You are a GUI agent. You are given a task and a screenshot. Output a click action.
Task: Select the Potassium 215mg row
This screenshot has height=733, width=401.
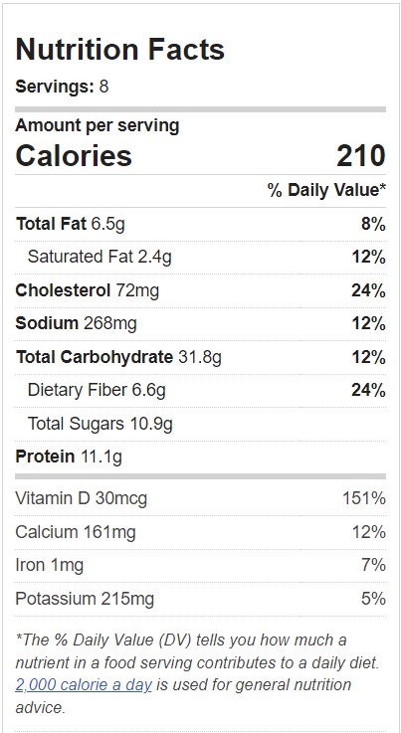201,599
